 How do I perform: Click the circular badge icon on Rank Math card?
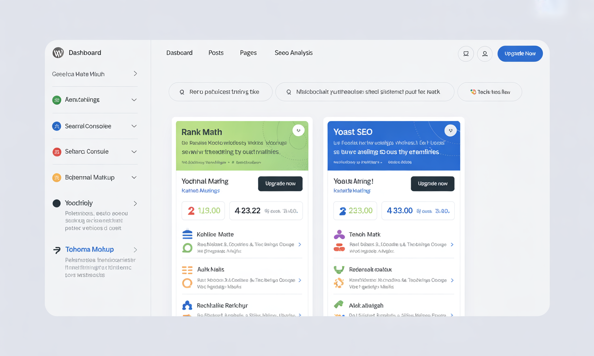coord(298,130)
